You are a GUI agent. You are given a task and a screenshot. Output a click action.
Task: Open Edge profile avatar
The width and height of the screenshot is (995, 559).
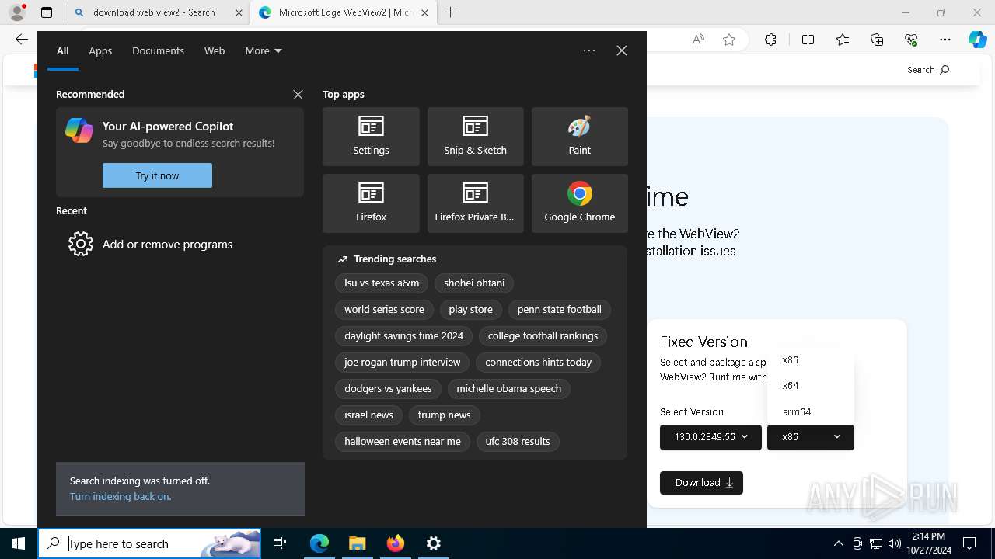click(17, 12)
